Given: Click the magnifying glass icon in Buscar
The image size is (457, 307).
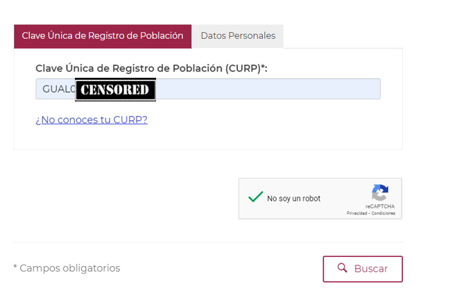Looking at the screenshot, I should pyautogui.click(x=342, y=267).
